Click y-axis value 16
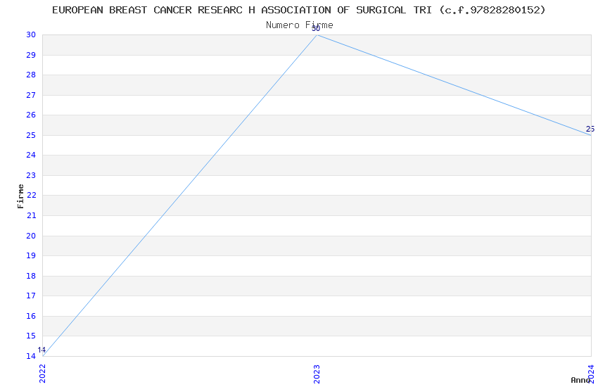 (31, 316)
